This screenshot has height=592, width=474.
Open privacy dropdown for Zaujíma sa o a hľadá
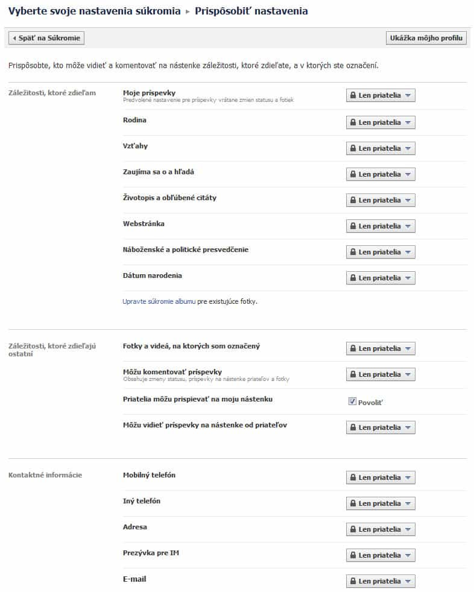tap(381, 174)
